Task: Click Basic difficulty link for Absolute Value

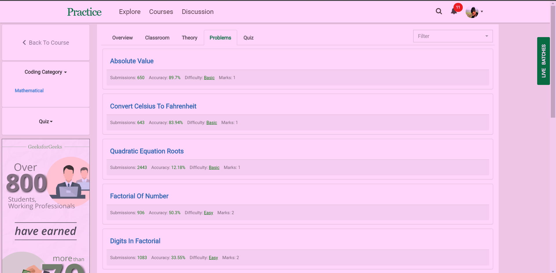Action: (x=209, y=78)
